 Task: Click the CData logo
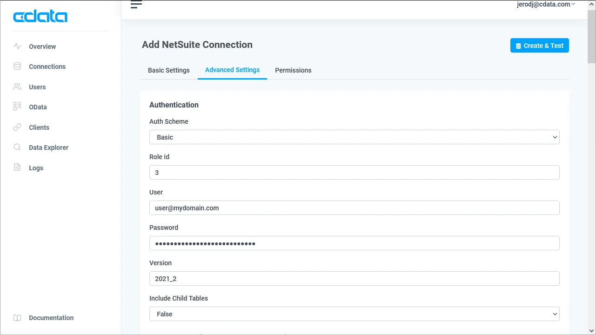(x=40, y=16)
